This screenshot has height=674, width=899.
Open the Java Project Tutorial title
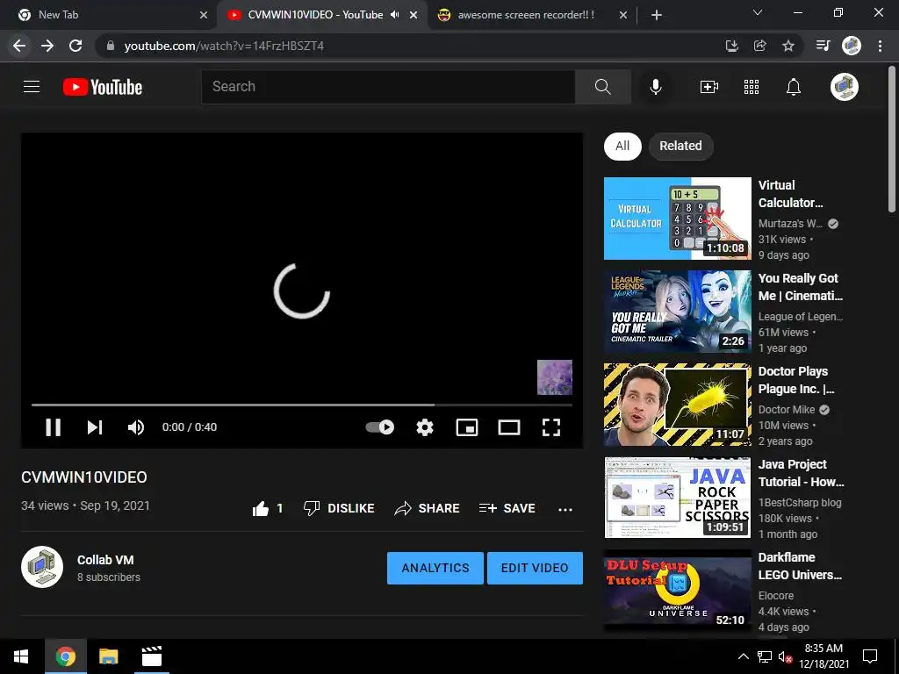pyautogui.click(x=801, y=473)
